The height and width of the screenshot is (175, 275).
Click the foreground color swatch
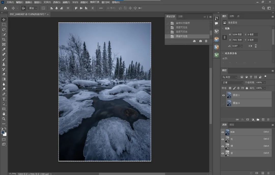coord(3,132)
